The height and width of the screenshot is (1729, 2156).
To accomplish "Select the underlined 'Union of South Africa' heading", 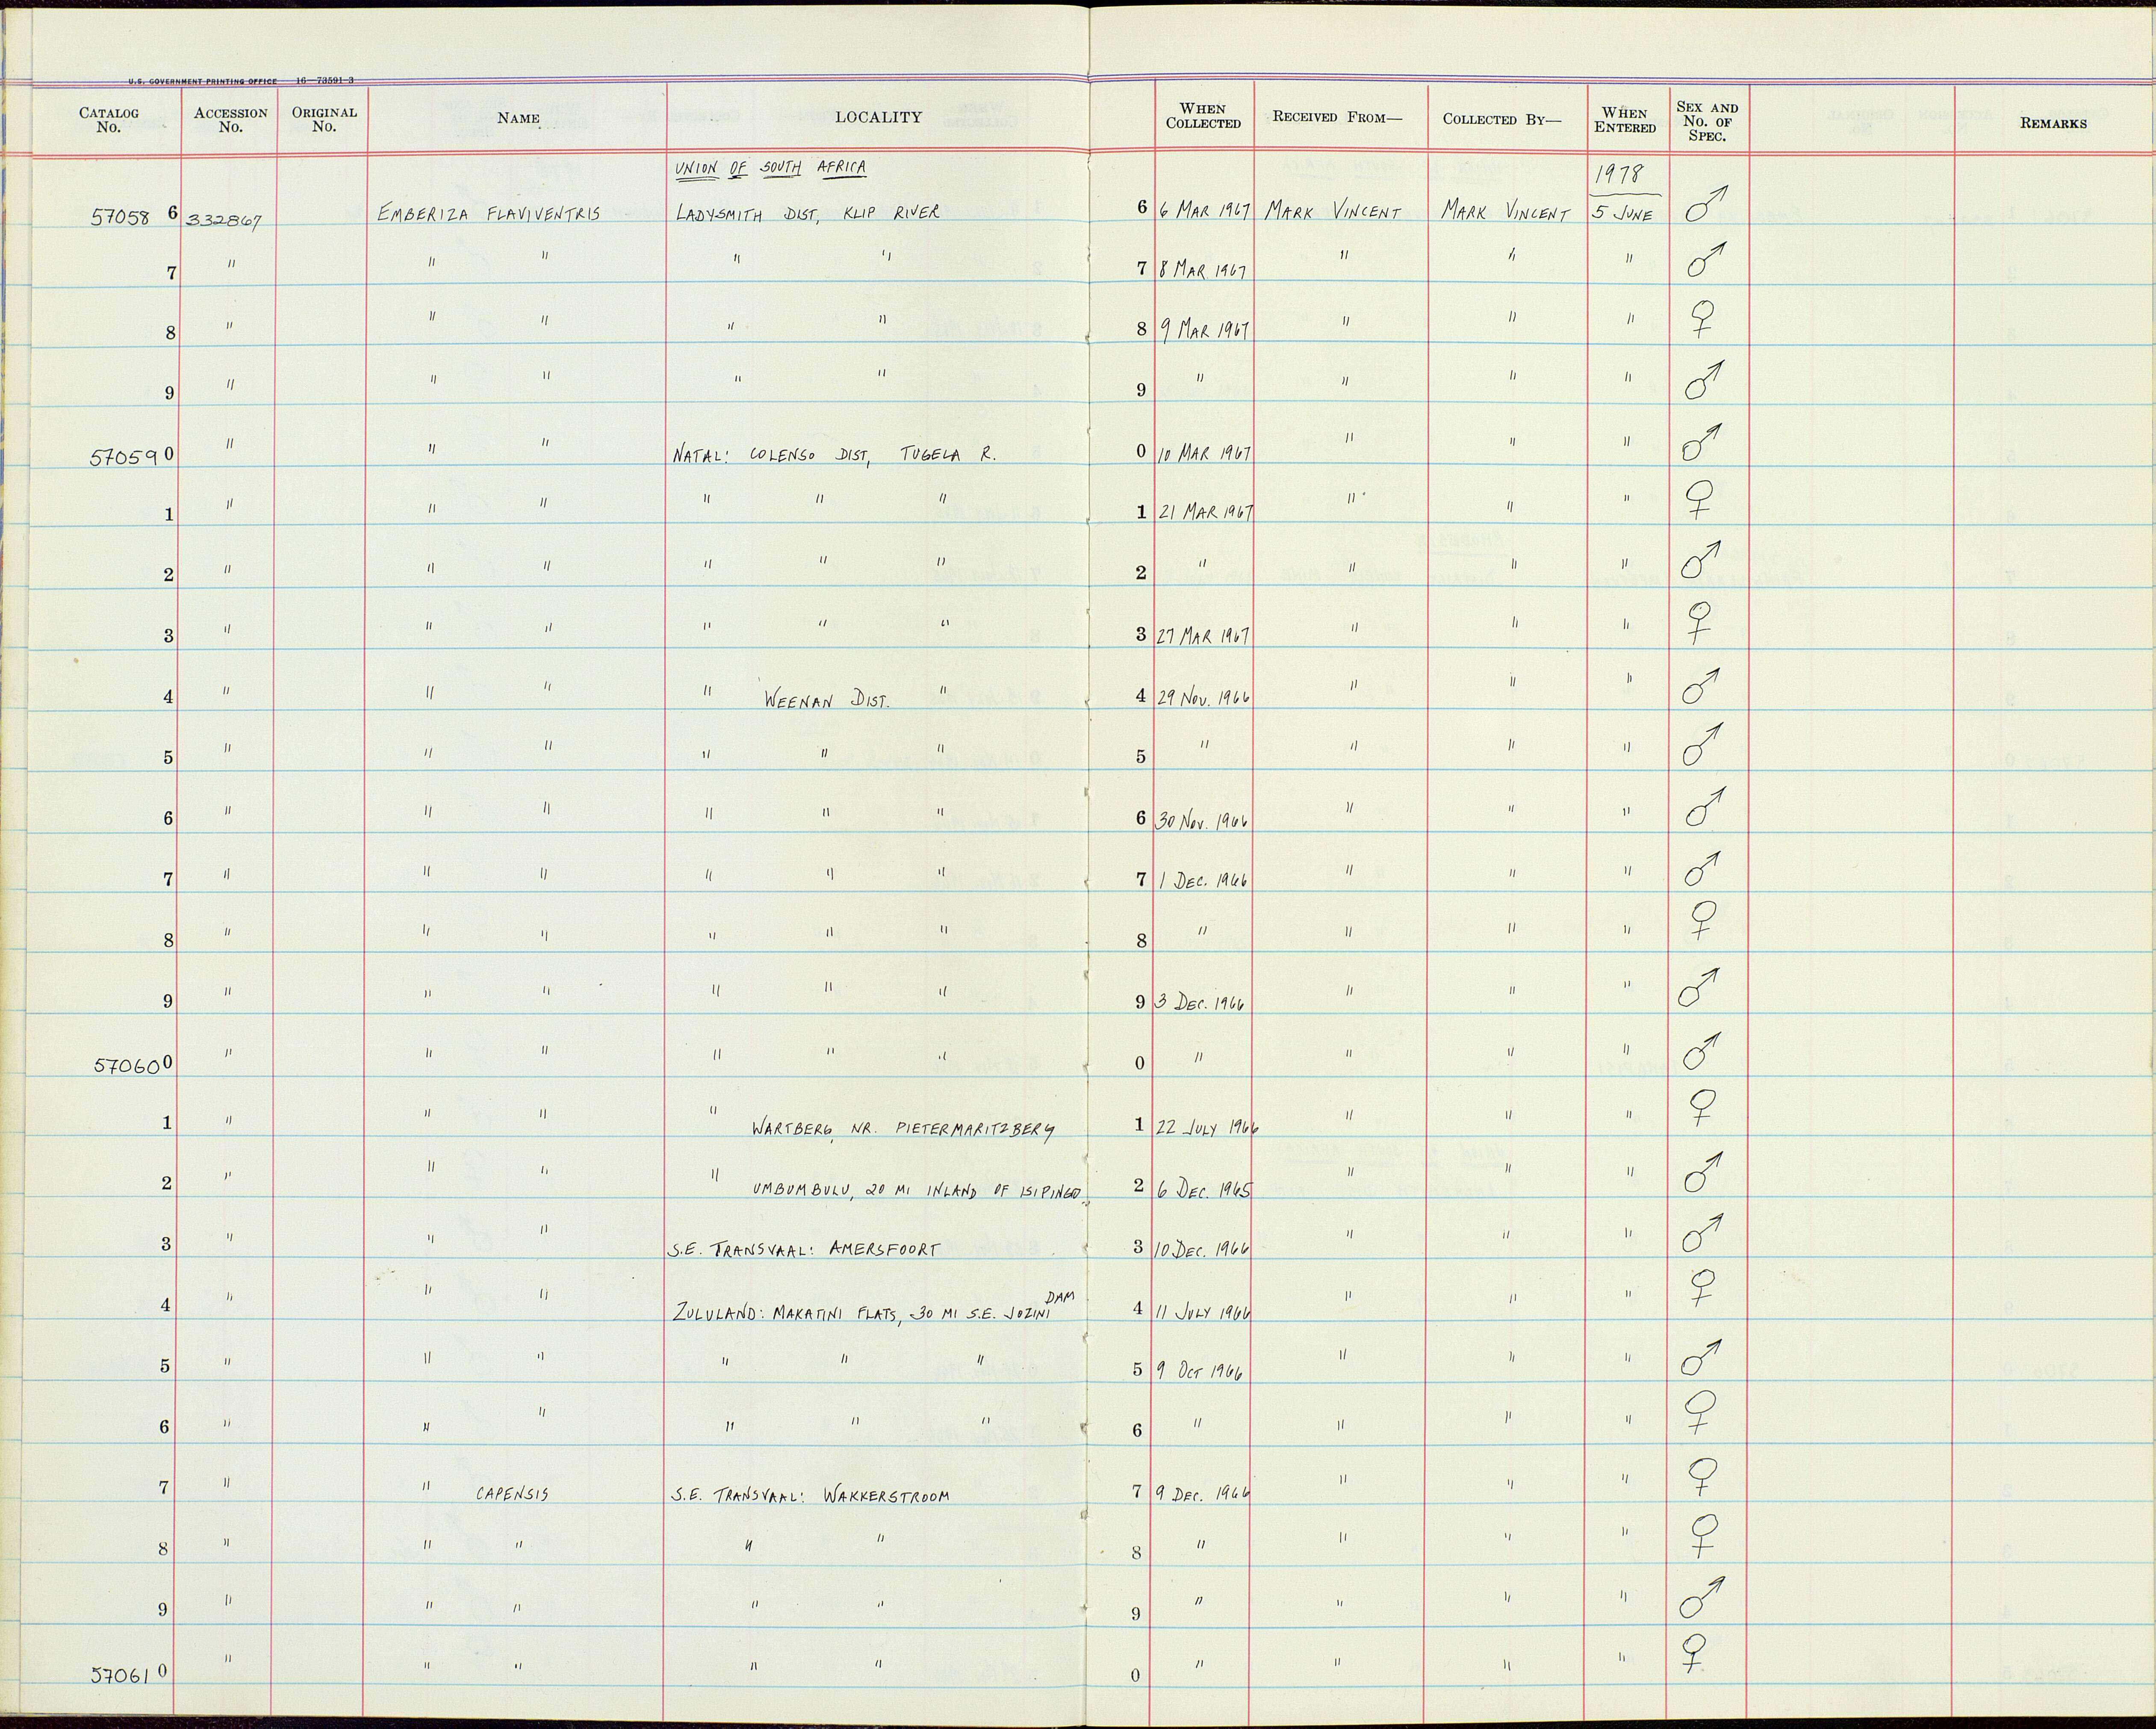I will tap(771, 168).
